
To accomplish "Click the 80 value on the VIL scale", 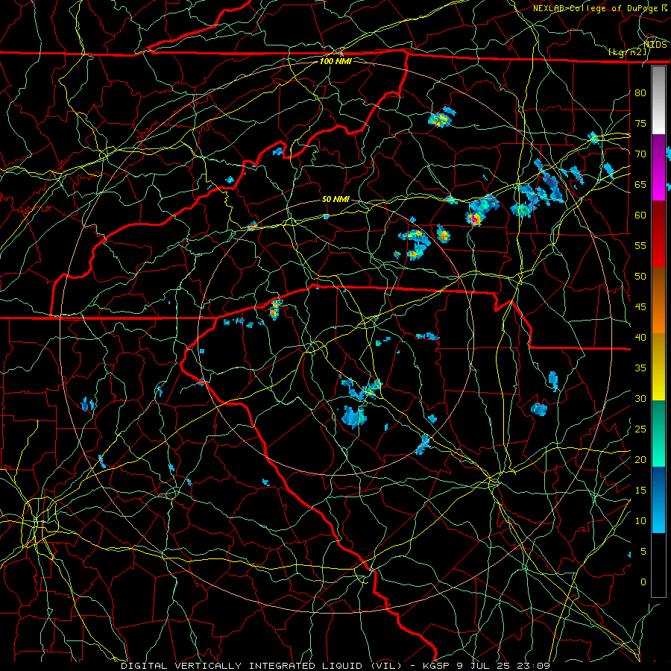I will pyautogui.click(x=640, y=93).
